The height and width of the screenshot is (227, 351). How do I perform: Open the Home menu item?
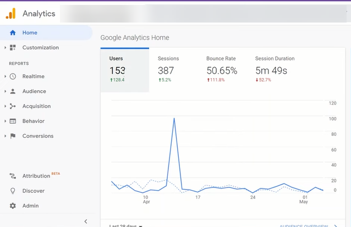[x=46, y=32]
